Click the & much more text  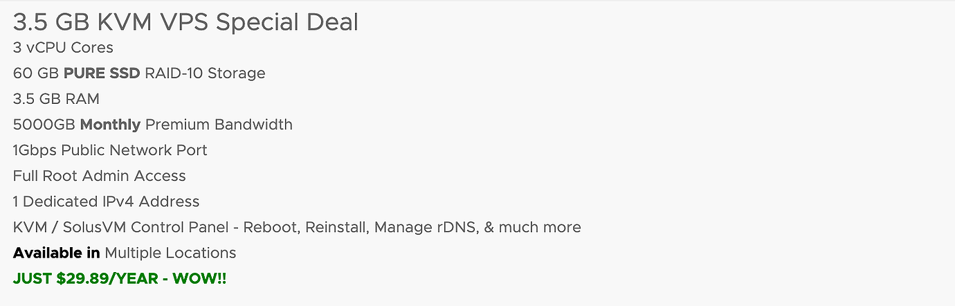532,227
